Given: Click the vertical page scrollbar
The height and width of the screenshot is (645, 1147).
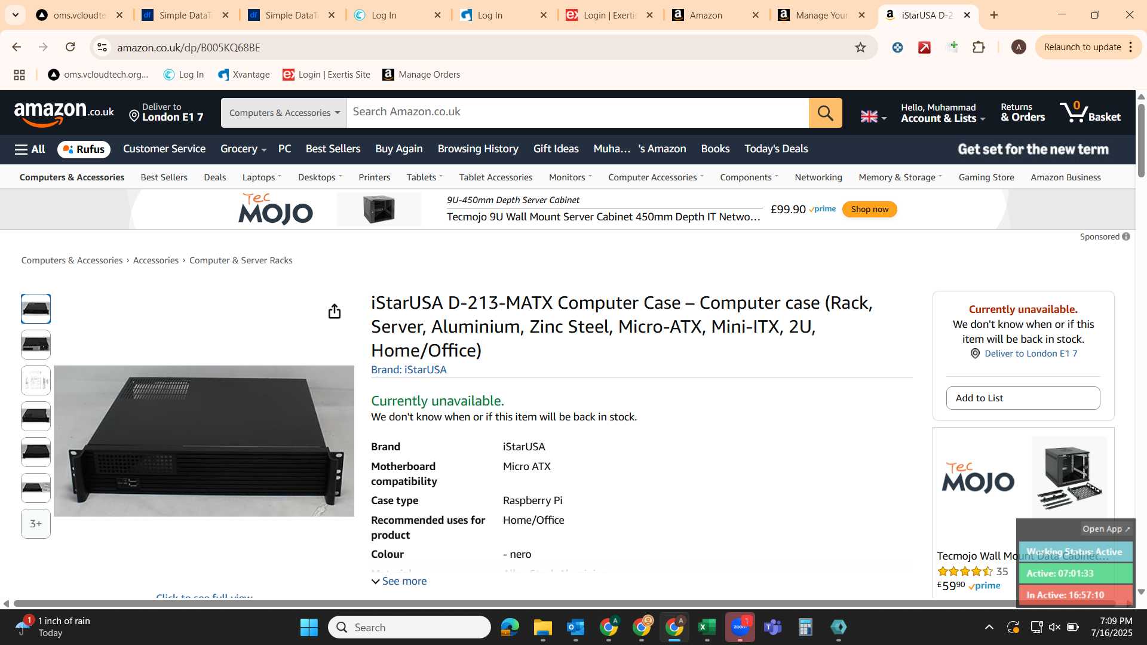Looking at the screenshot, I should click(1141, 140).
